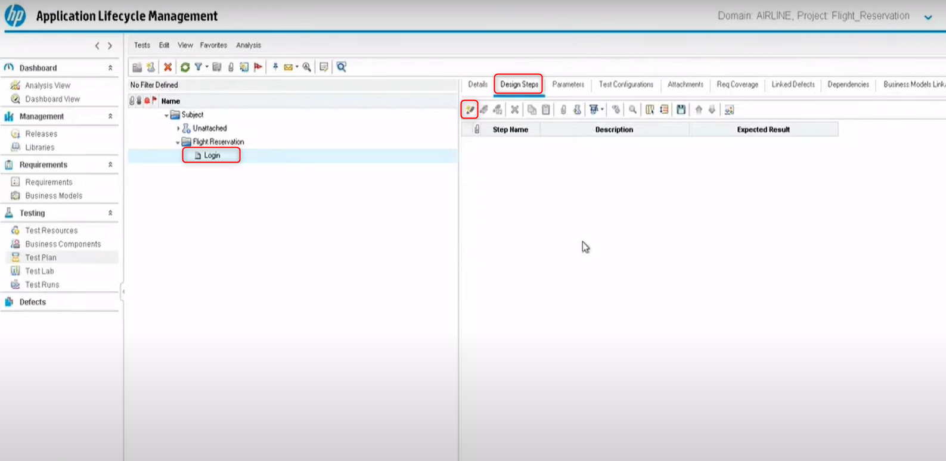Click the red flag follow-up icon in toolbar
The height and width of the screenshot is (461, 946).
(x=258, y=67)
